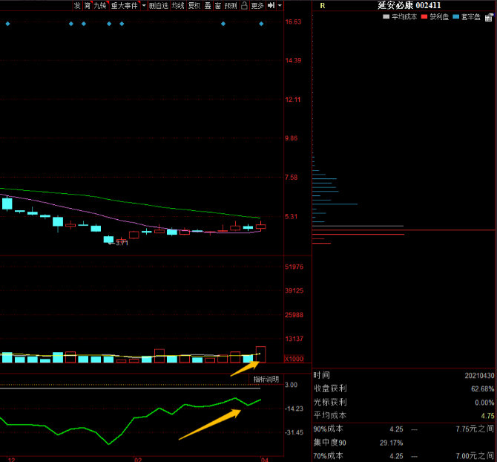Click the 5.31 price axis label

click(292, 216)
